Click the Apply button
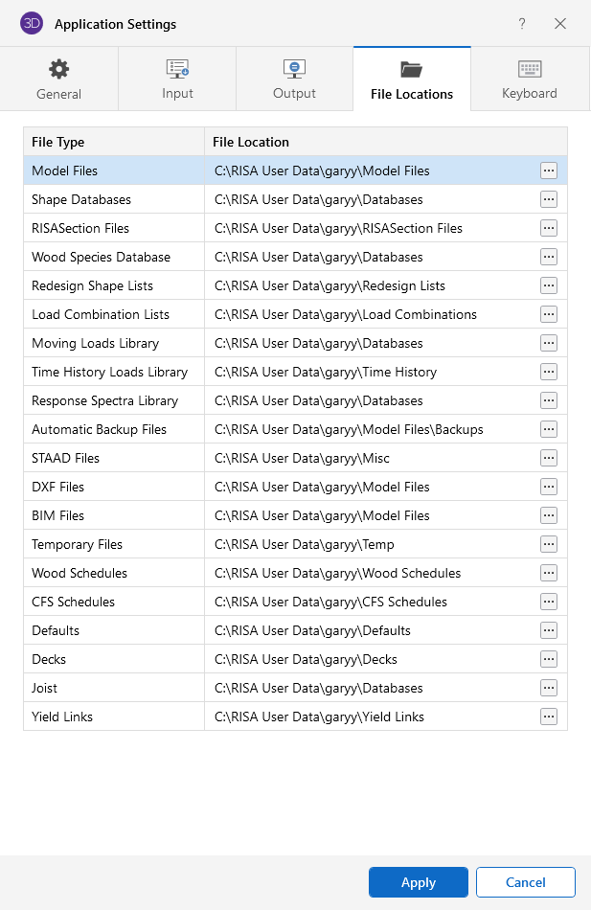591x910 pixels. coord(419,882)
